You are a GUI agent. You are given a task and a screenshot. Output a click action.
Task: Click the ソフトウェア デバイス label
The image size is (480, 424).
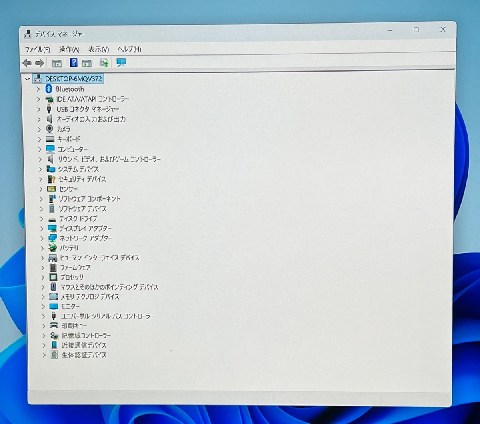(x=82, y=209)
